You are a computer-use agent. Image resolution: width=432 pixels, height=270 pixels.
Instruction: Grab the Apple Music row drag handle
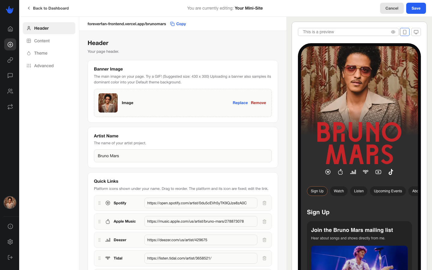(100, 221)
